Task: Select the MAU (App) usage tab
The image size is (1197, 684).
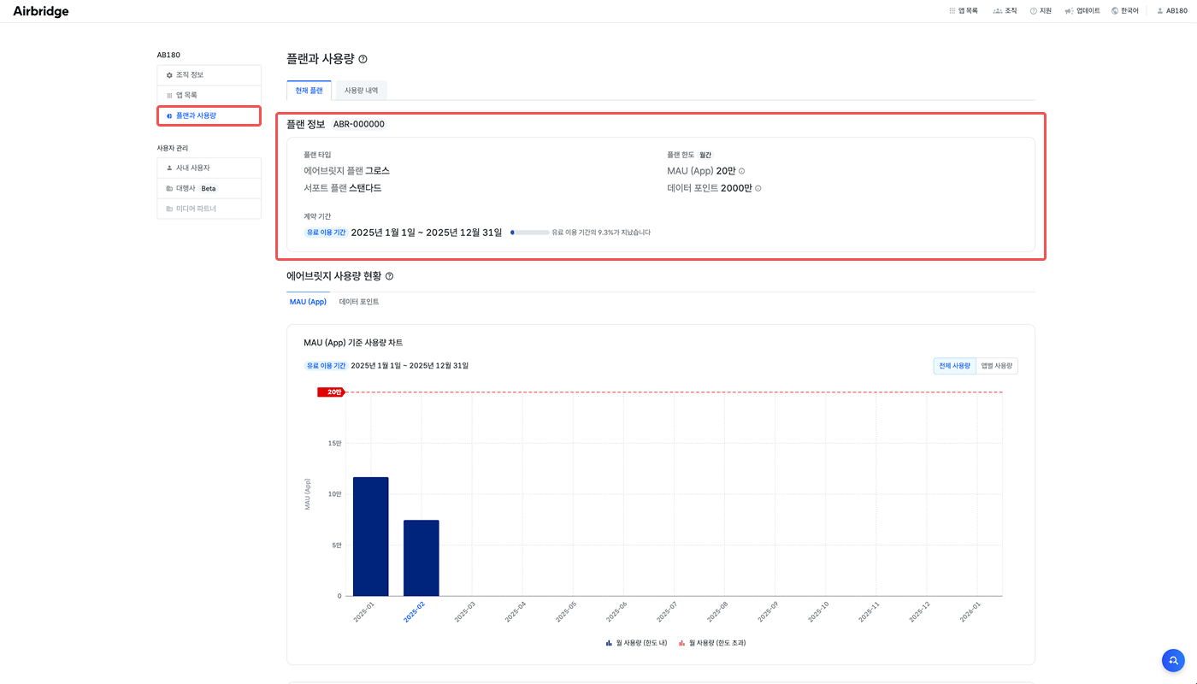Action: 308,302
